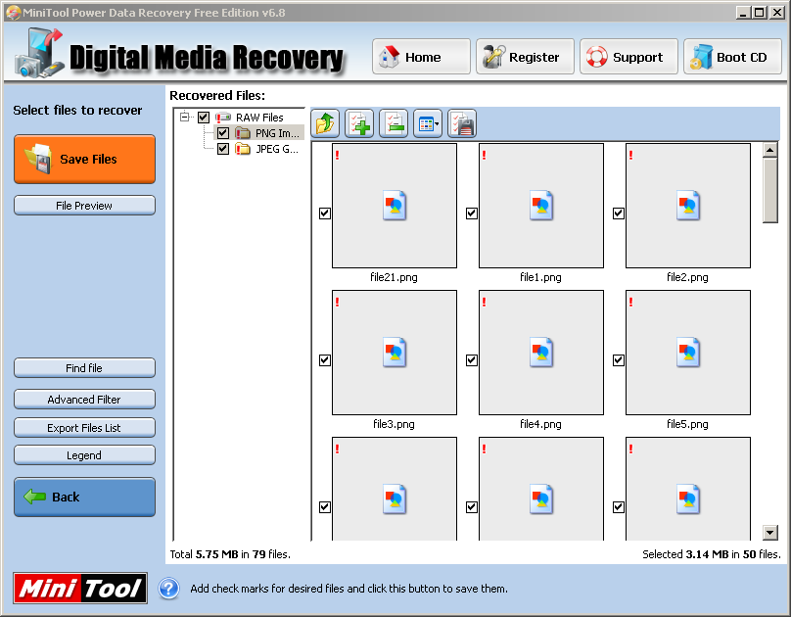Viewport: 791px width, 617px height.
Task: Click the File Preview button
Action: (x=85, y=206)
